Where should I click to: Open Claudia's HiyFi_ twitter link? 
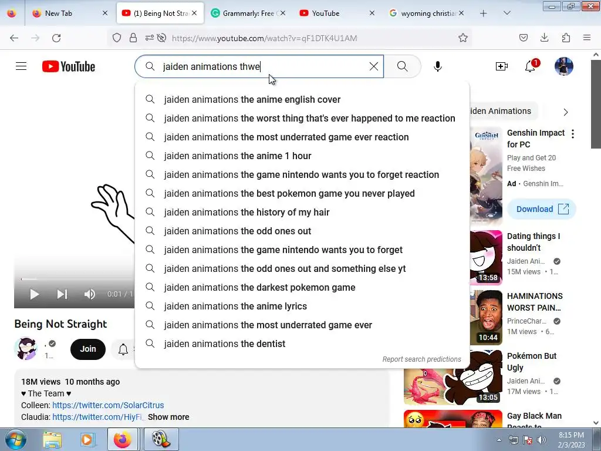pyautogui.click(x=99, y=417)
